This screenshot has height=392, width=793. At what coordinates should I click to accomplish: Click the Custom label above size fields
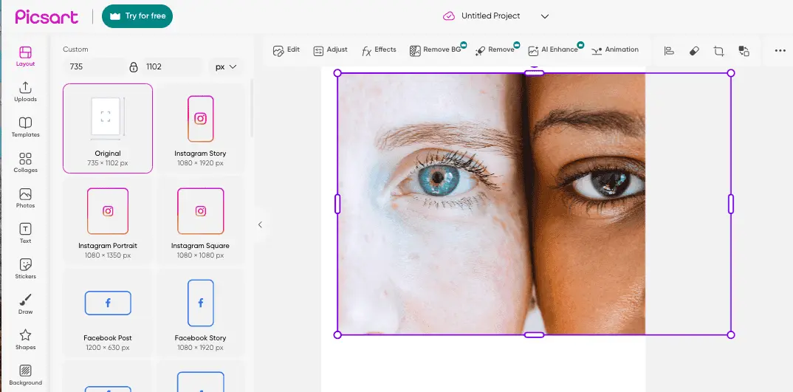click(x=75, y=49)
